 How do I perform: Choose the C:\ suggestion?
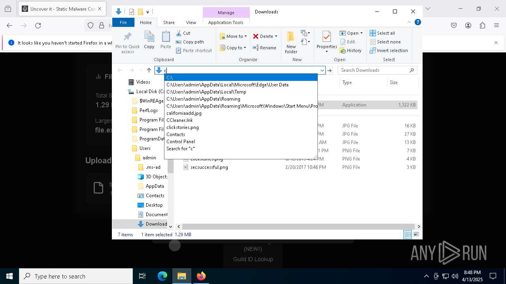coord(241,78)
